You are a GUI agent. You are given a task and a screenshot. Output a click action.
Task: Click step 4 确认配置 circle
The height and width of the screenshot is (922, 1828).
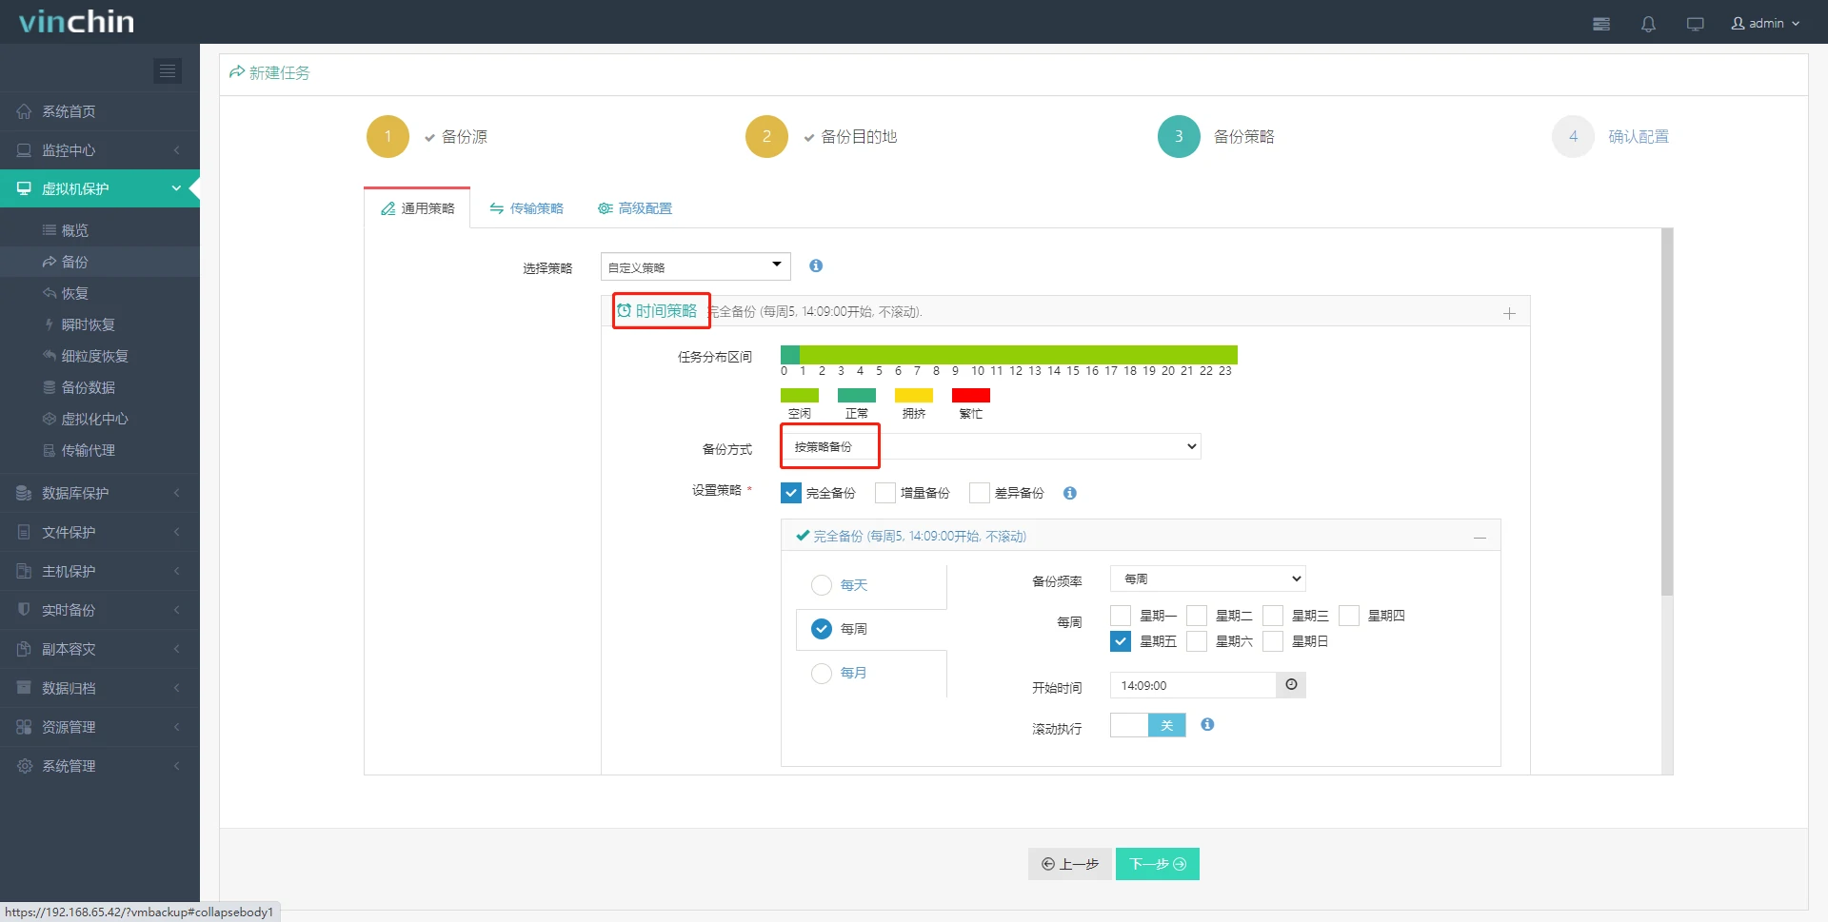(1573, 137)
